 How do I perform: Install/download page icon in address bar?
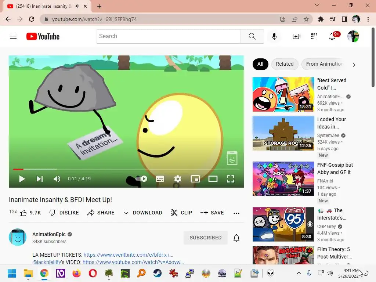pos(283,19)
